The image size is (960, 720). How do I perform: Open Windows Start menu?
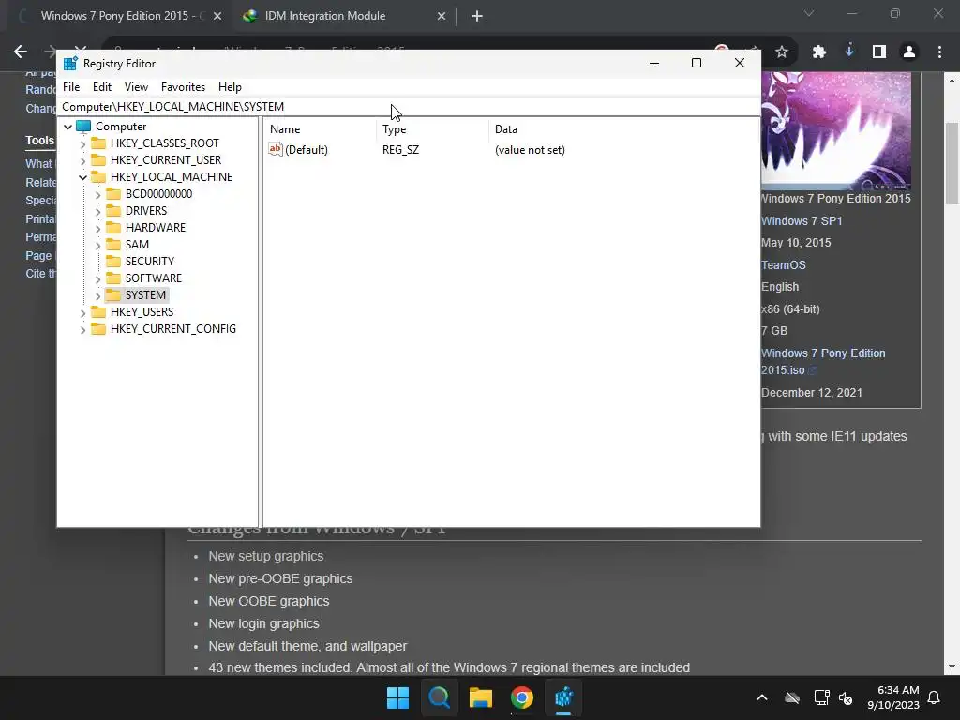[x=397, y=697]
